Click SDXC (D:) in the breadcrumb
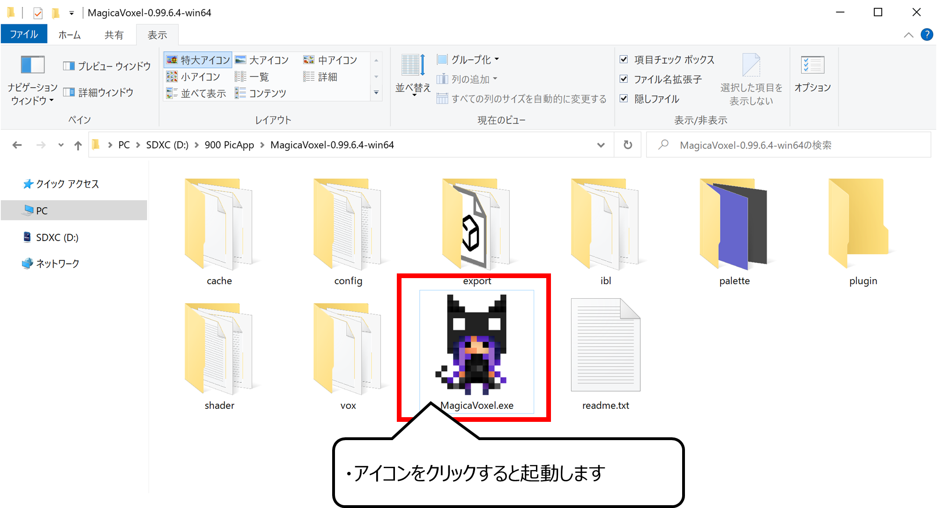 click(167, 145)
